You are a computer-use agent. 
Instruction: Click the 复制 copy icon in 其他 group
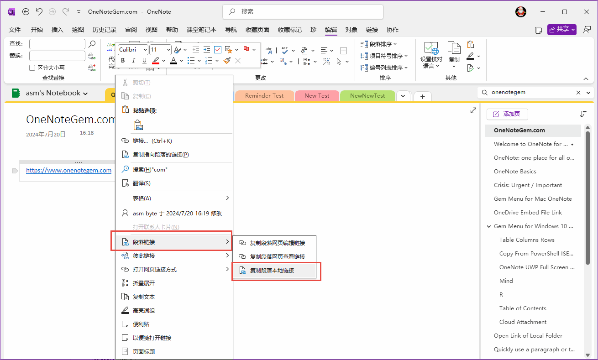coord(454,49)
